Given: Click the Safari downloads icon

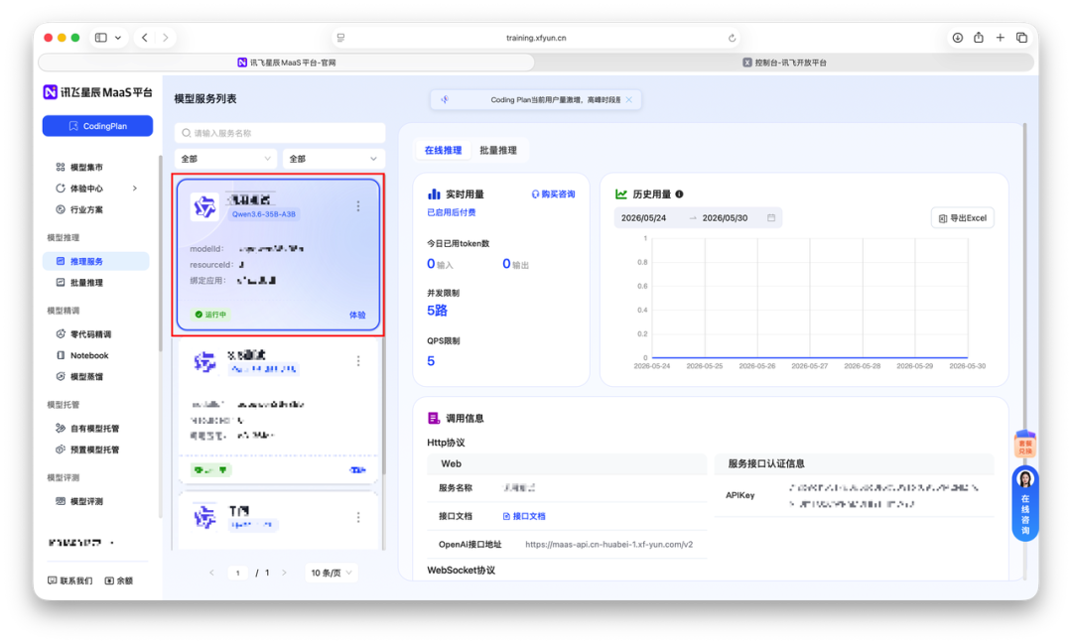Looking at the screenshot, I should (958, 38).
